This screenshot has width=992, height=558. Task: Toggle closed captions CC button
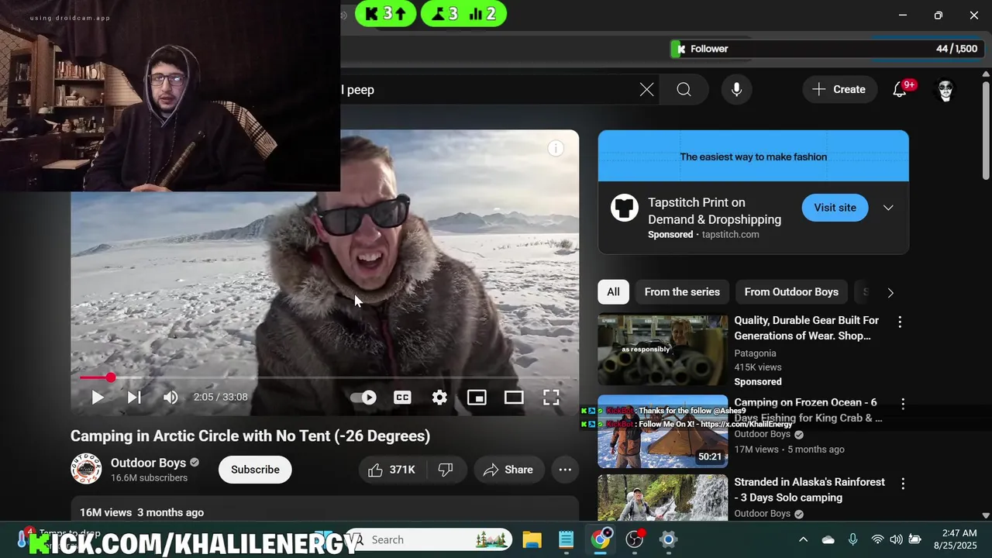coord(402,398)
